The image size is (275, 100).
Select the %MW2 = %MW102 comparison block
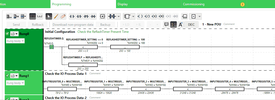point(146,89)
